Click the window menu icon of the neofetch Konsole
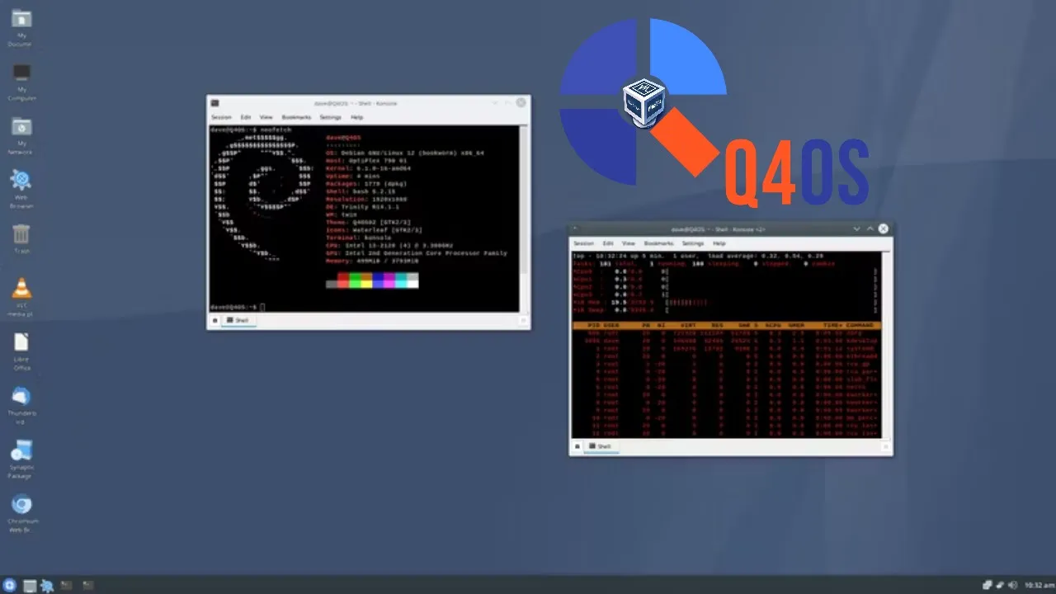1056x594 pixels. point(214,103)
